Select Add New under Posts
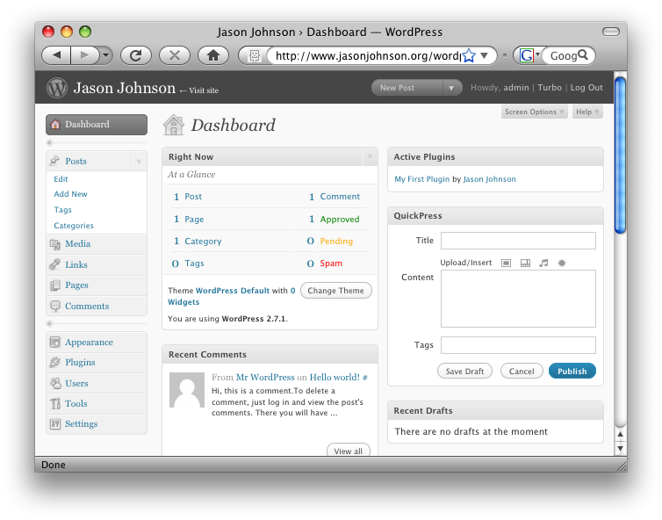The height and width of the screenshot is (520, 662). click(70, 194)
